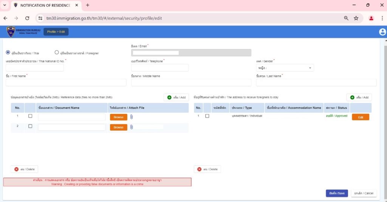
Task: Expand the Gender dropdown
Action: point(285,68)
